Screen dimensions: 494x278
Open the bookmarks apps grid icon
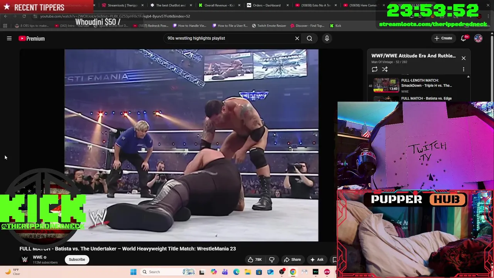click(x=5, y=26)
